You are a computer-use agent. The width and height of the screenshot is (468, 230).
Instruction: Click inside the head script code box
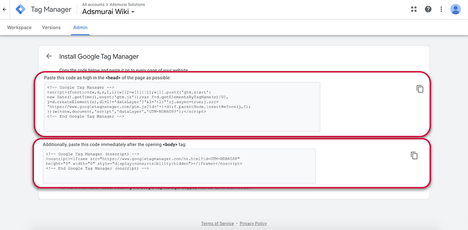click(182, 107)
